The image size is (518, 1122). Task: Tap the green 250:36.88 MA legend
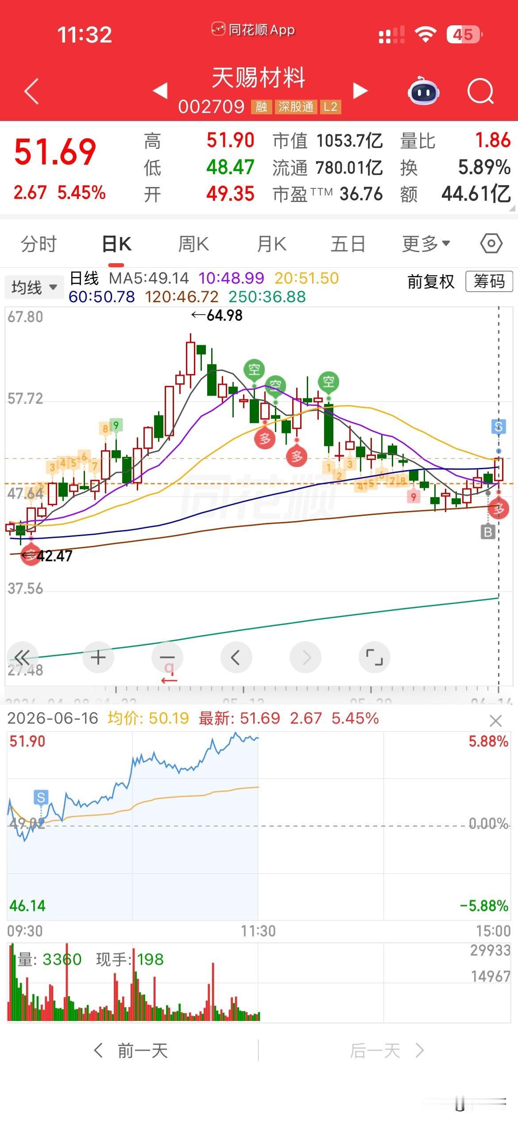pyautogui.click(x=267, y=297)
